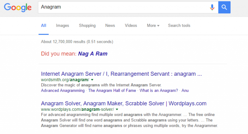This screenshot has height=134, width=248.
Task: Activate voice search microphone icon
Action: (x=212, y=7)
